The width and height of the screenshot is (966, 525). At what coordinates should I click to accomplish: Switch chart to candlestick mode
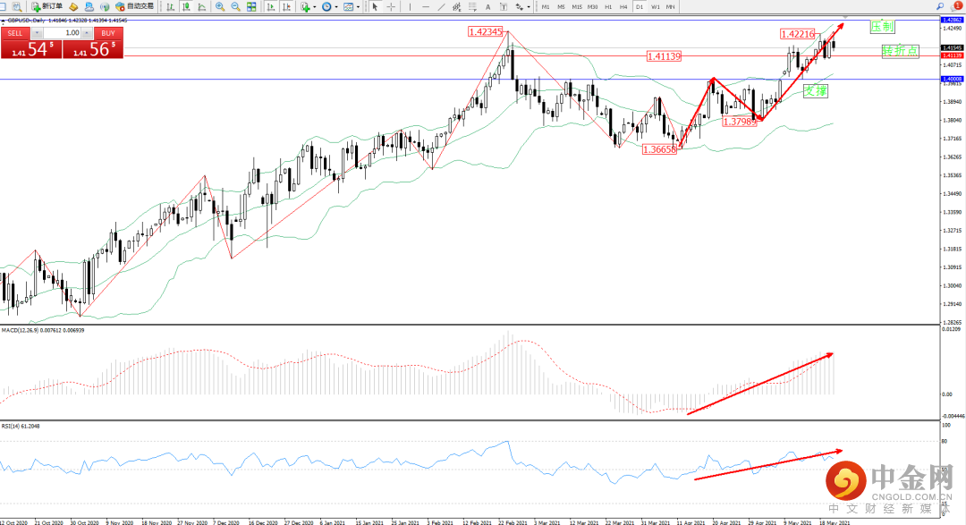(x=186, y=7)
